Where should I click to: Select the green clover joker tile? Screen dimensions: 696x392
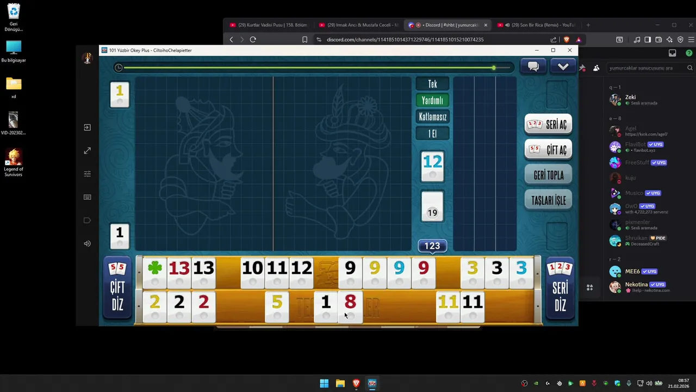click(155, 272)
